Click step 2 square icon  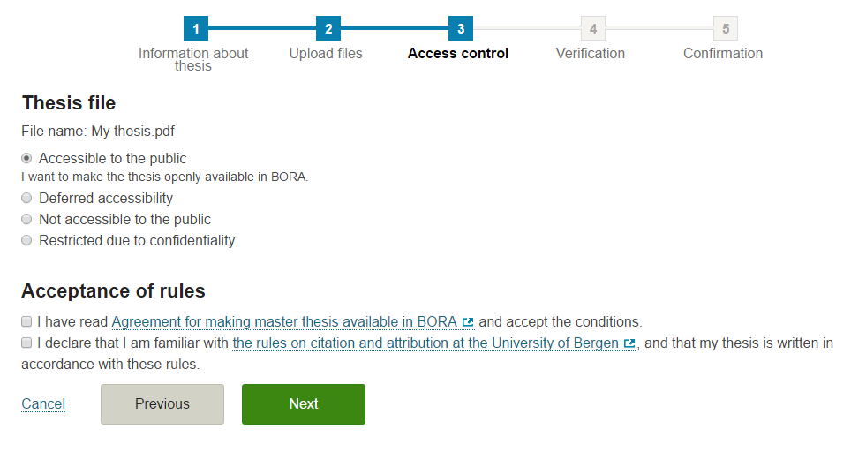(328, 28)
